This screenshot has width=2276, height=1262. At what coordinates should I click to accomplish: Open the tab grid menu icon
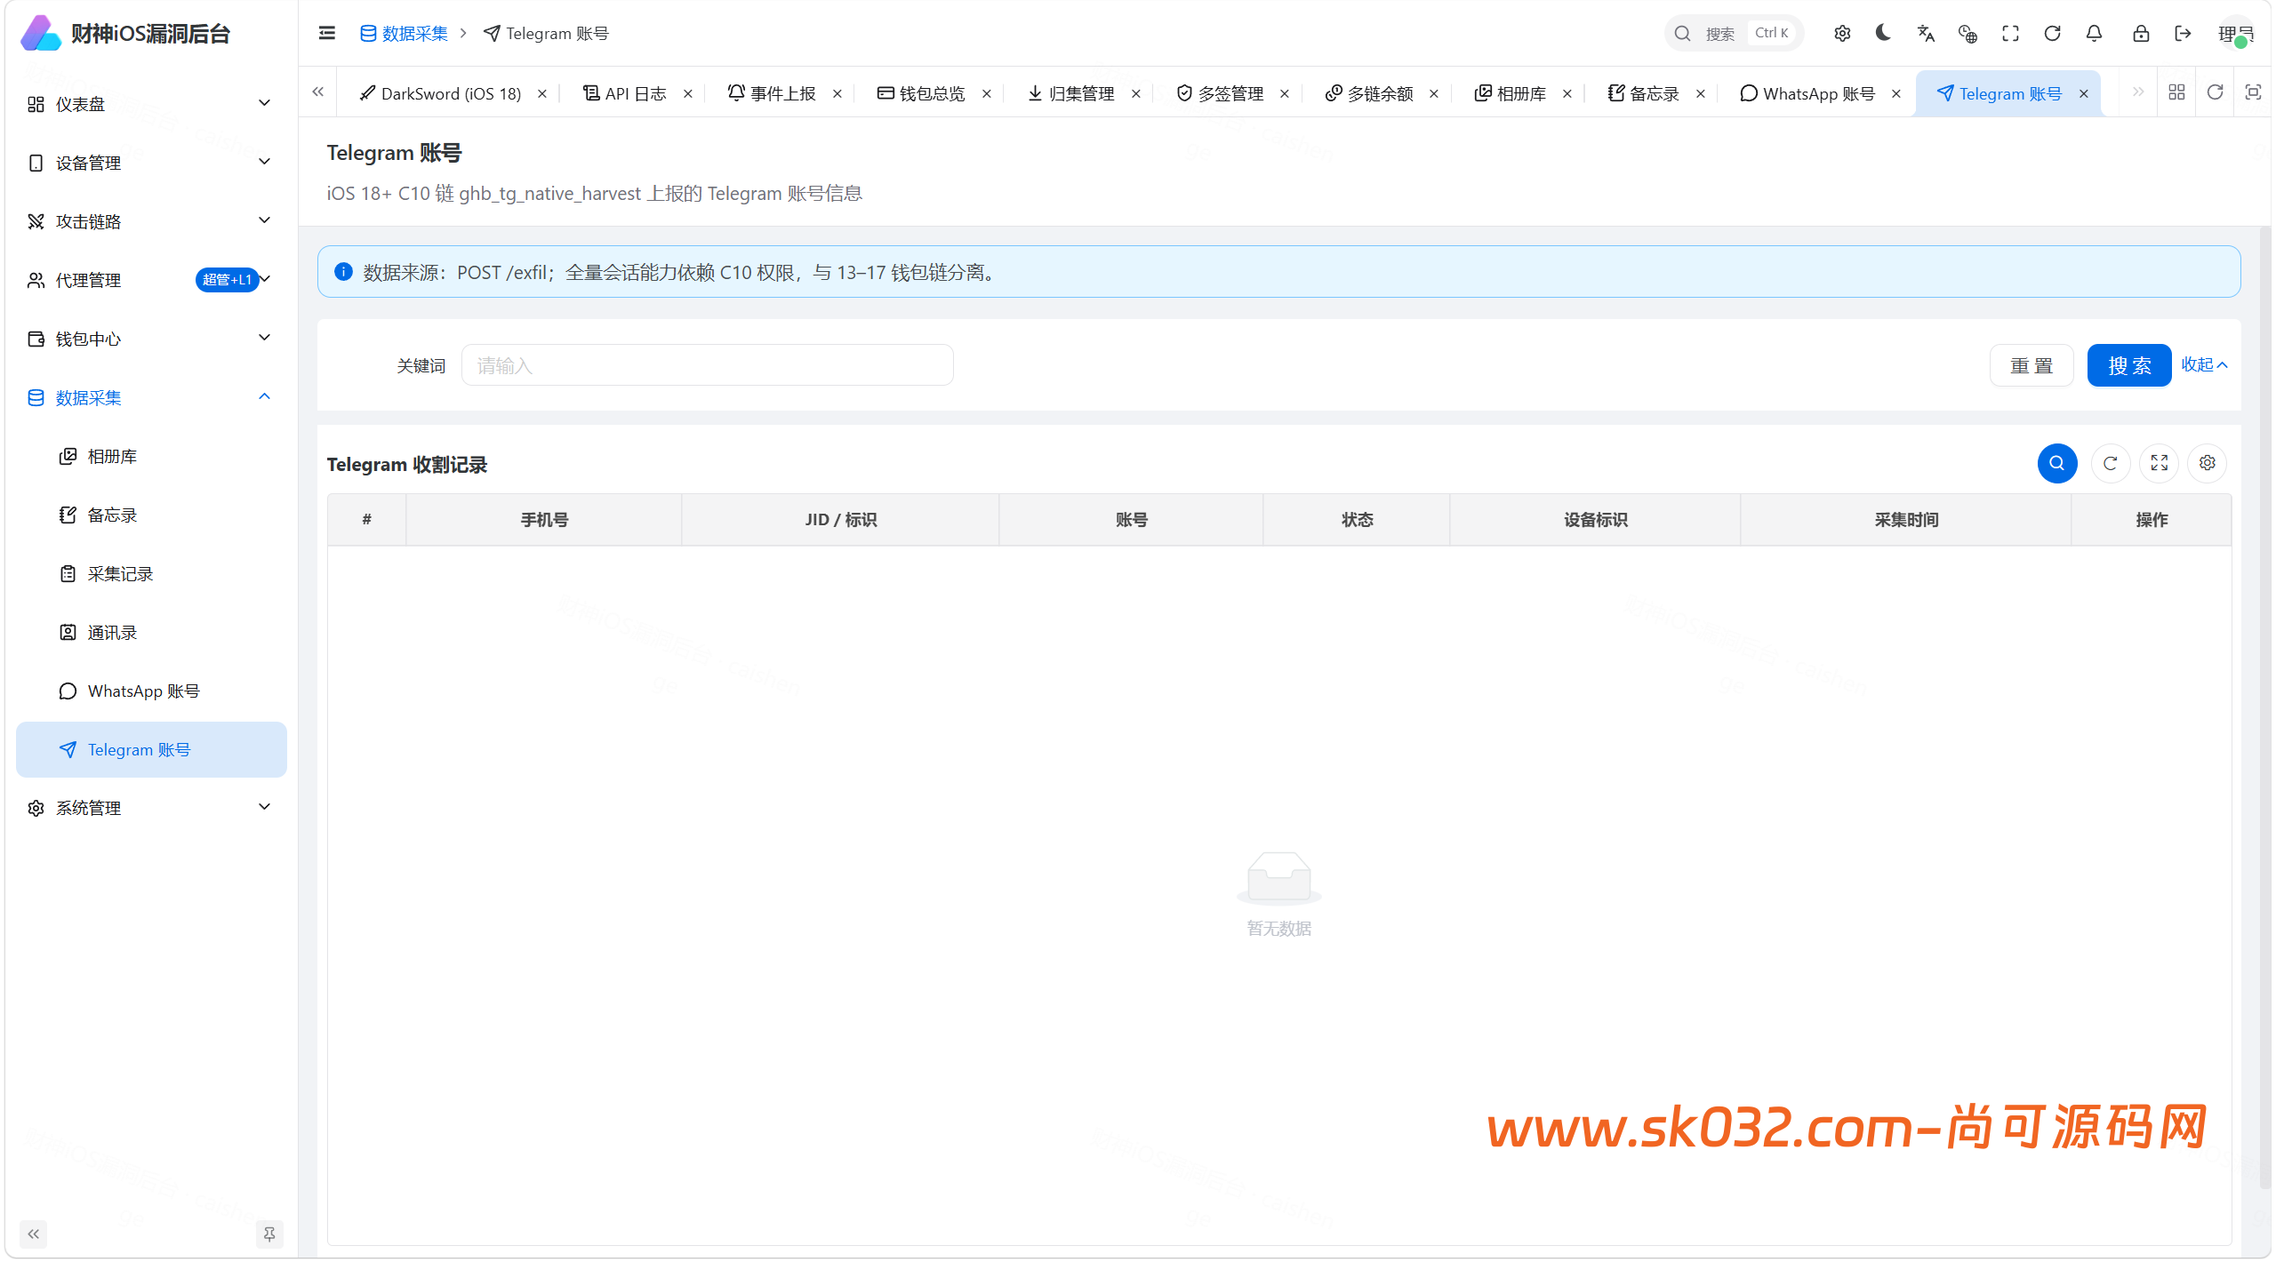click(x=2176, y=92)
